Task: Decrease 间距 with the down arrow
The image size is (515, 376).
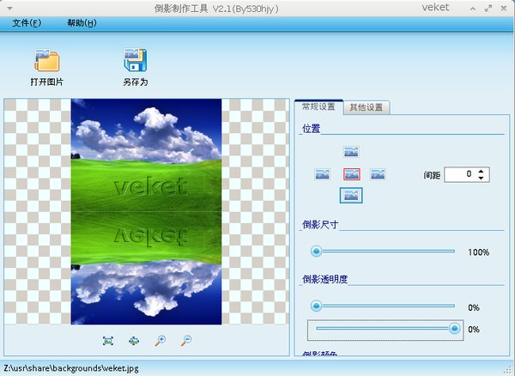Action: pyautogui.click(x=482, y=178)
